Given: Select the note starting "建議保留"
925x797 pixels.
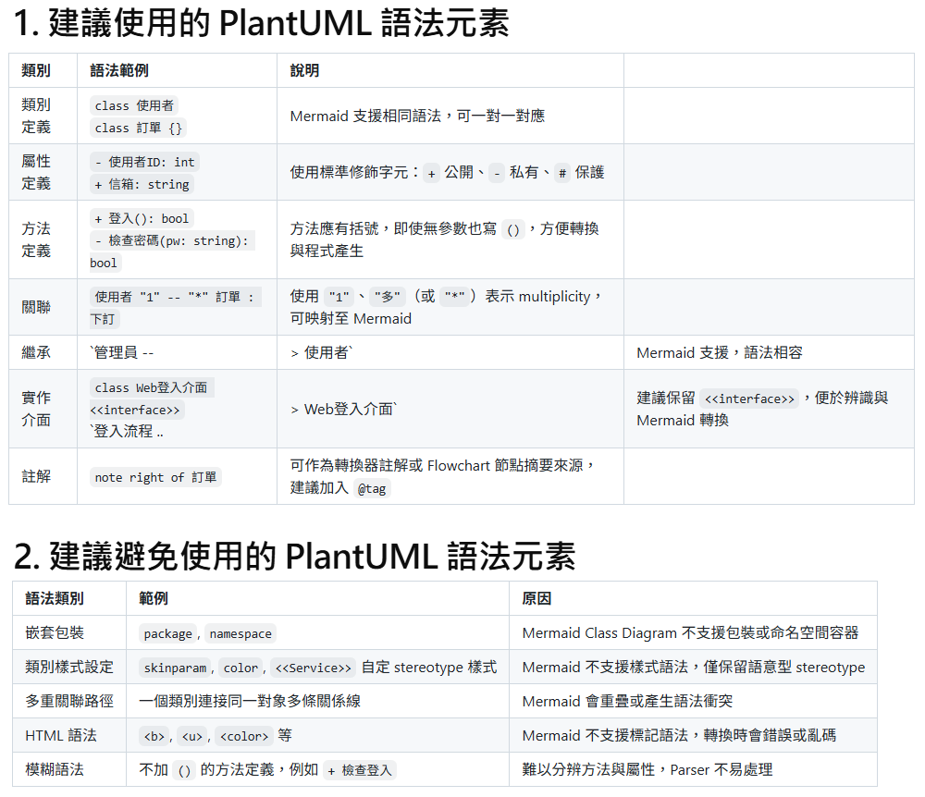Looking at the screenshot, I should 762,409.
